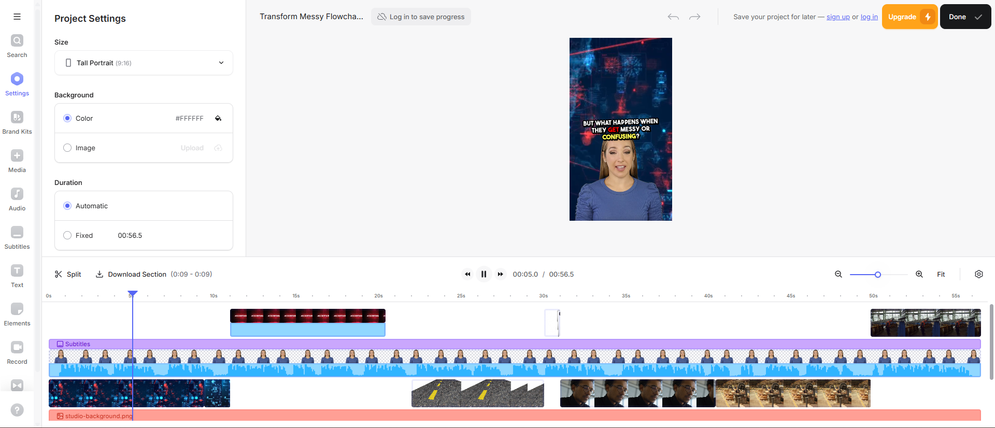Pause the video playback
Screen dimensions: 995x428
point(484,274)
